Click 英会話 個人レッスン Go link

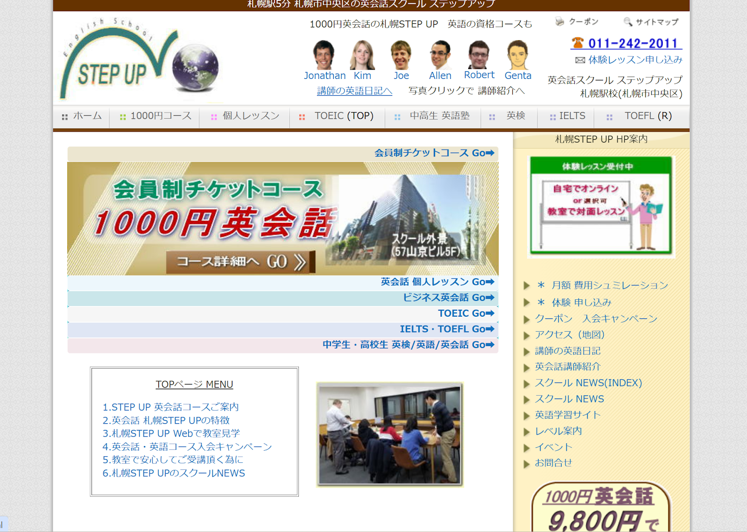point(437,282)
